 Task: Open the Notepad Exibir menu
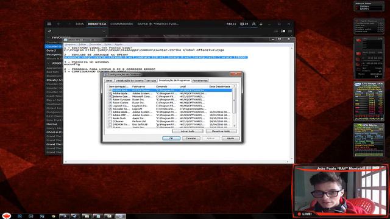108,44
